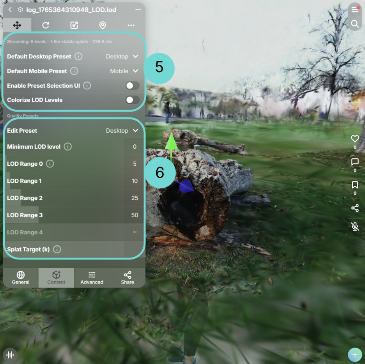Open the Advanced tab
This screenshot has height=364, width=365.
[92, 278]
